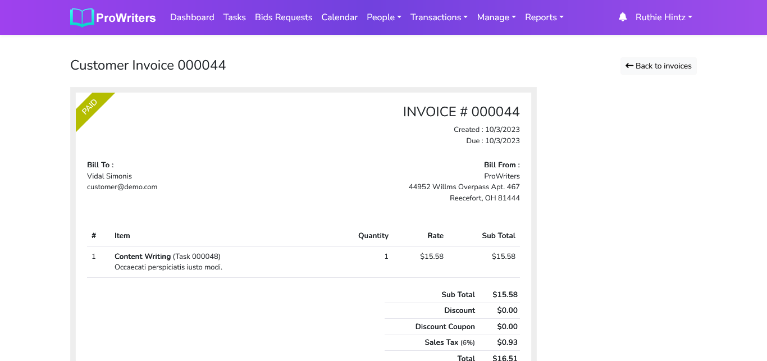The width and height of the screenshot is (767, 361).
Task: Select the customer name Vidal Simonis
Action: 109,176
